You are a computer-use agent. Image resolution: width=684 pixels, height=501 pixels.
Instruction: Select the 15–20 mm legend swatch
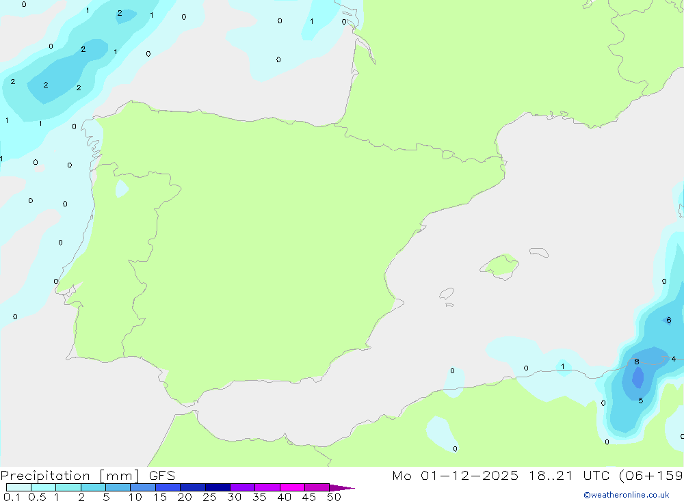tap(168, 487)
